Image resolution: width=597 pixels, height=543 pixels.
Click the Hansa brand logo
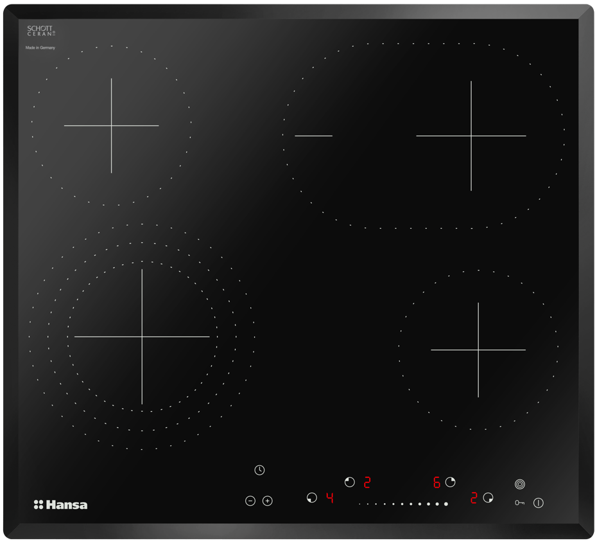click(60, 505)
